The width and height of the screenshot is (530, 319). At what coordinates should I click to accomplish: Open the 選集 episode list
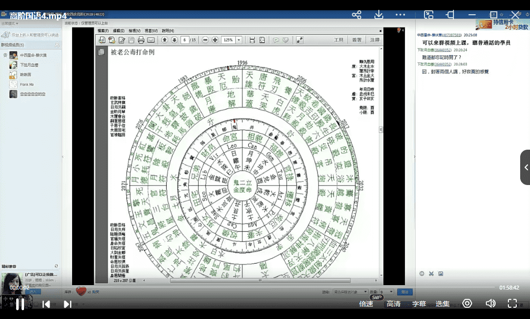(x=443, y=304)
